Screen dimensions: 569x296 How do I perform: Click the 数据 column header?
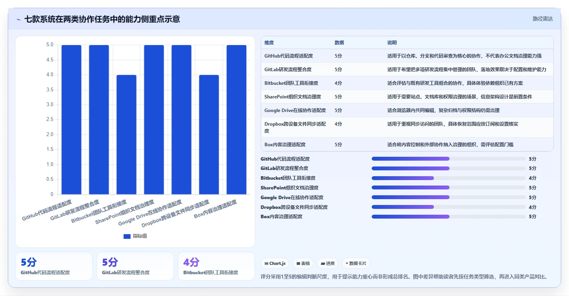(339, 43)
